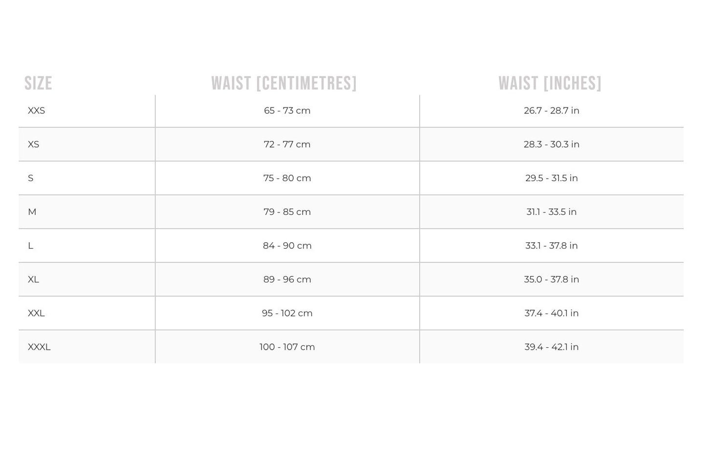706x465 pixels.
Task: Select the XS size cell
Action: click(34, 145)
